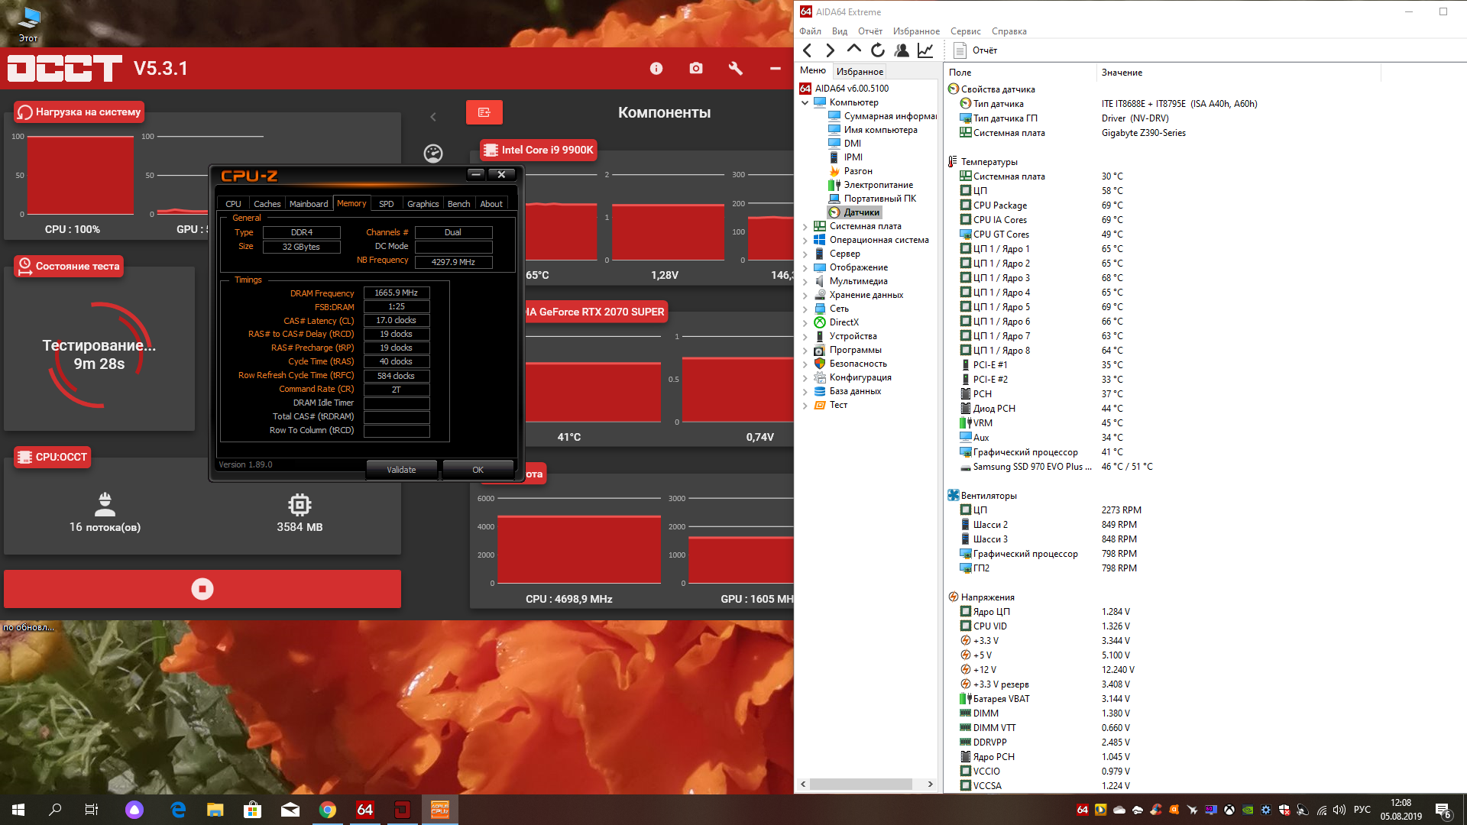Expand Мультимедиа tree node
This screenshot has width=1467, height=825.
[x=805, y=281]
